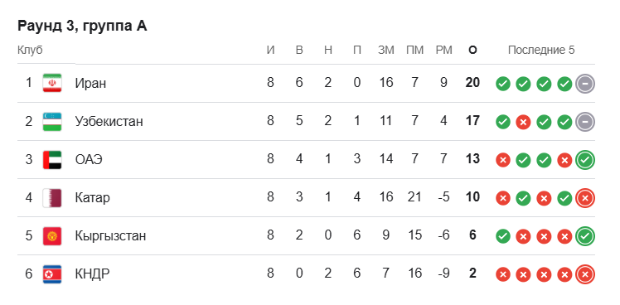
Task: Click the Последние 5 column header
Action: 541,51
